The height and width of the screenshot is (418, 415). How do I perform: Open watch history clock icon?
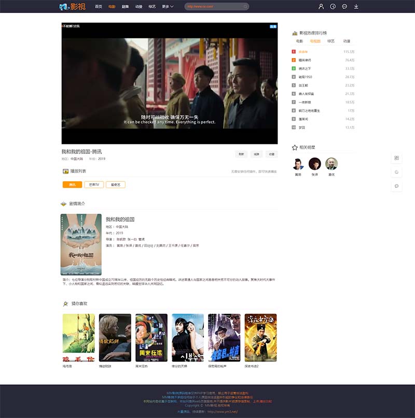[x=333, y=6]
